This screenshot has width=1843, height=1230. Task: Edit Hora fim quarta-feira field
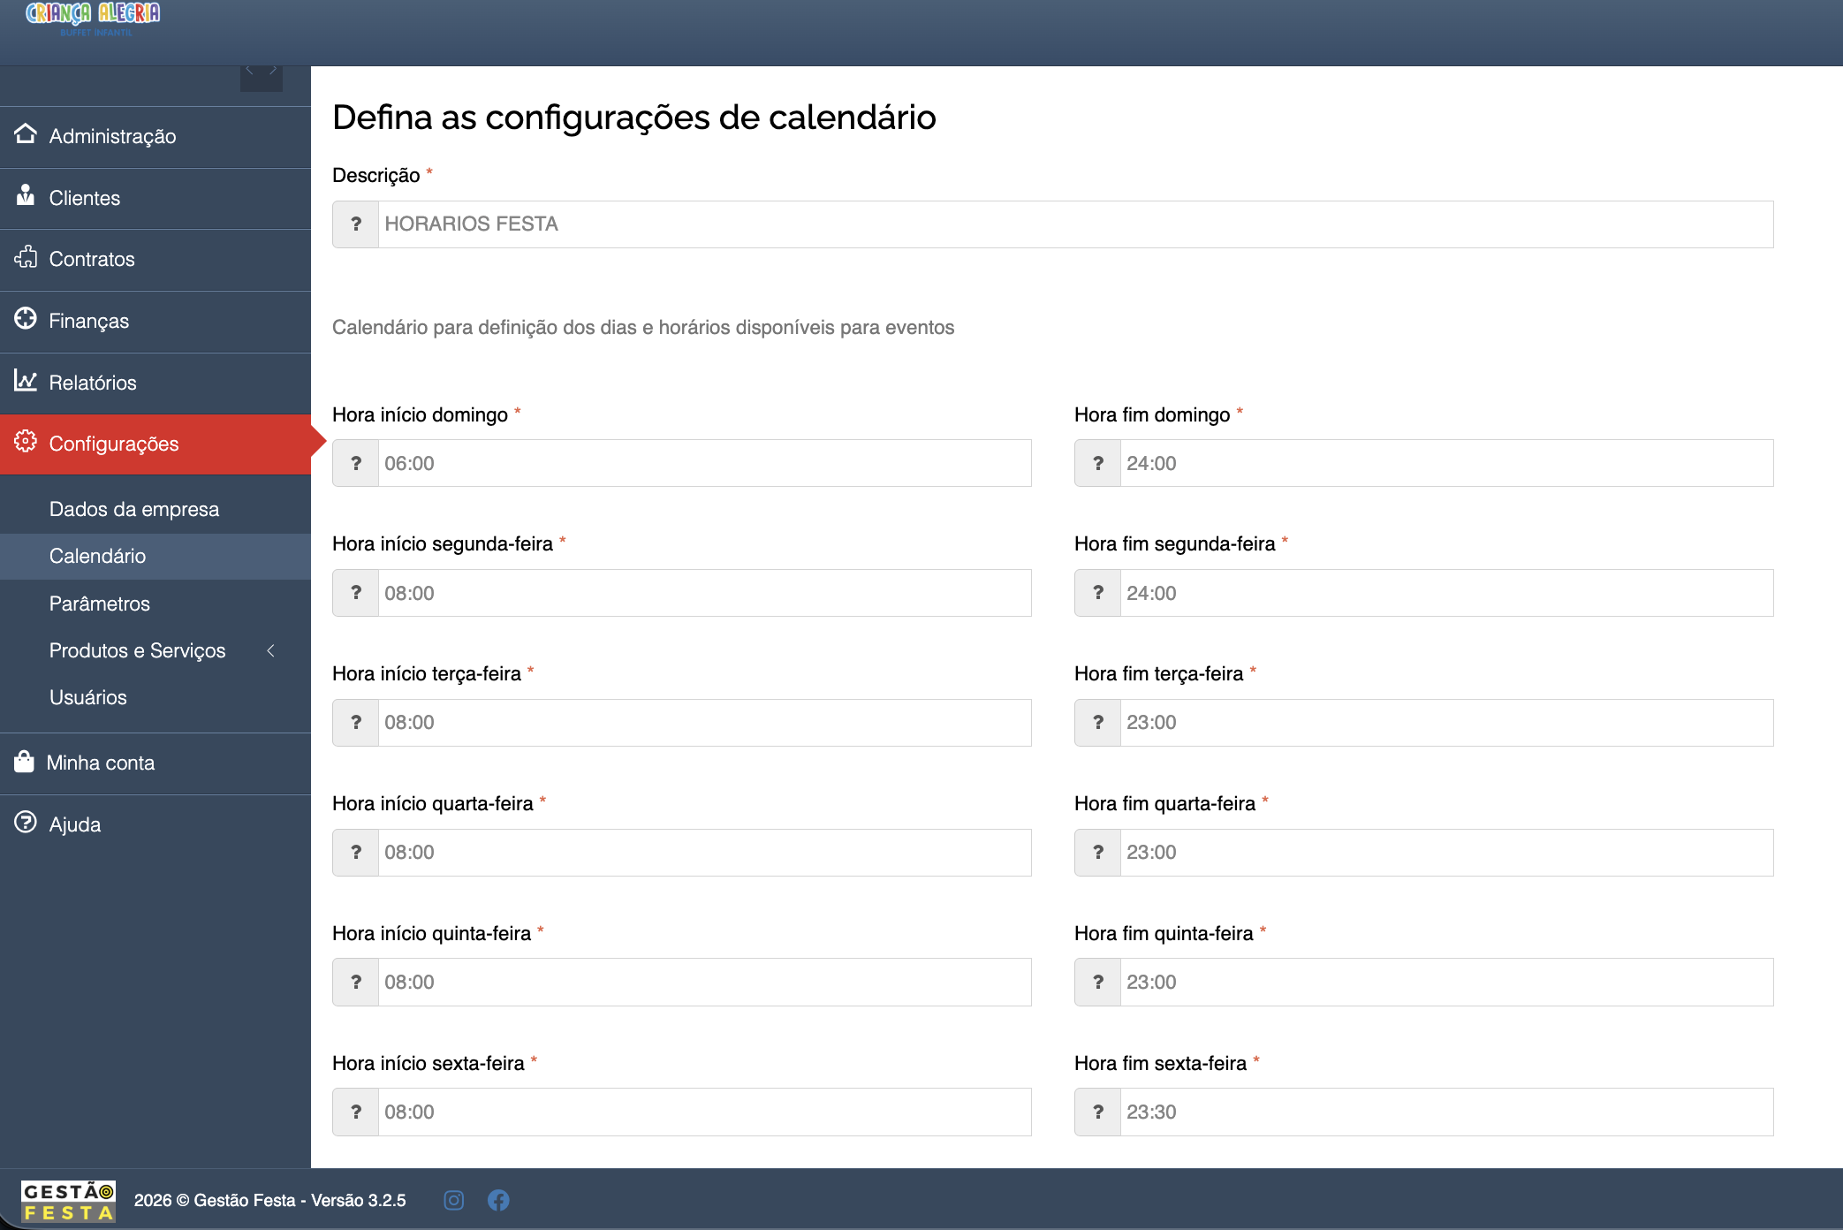(x=1446, y=853)
